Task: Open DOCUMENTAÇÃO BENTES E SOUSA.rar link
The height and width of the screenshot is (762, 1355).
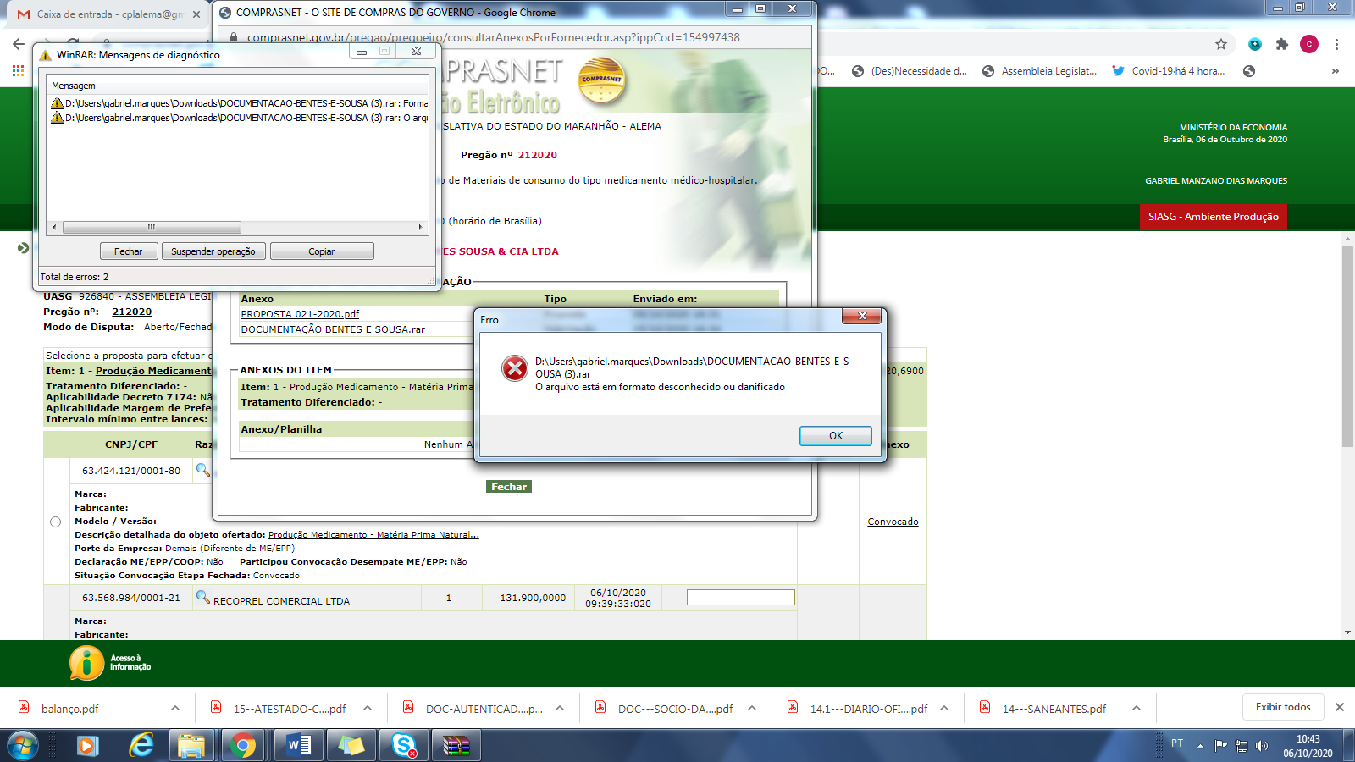Action: coord(333,329)
